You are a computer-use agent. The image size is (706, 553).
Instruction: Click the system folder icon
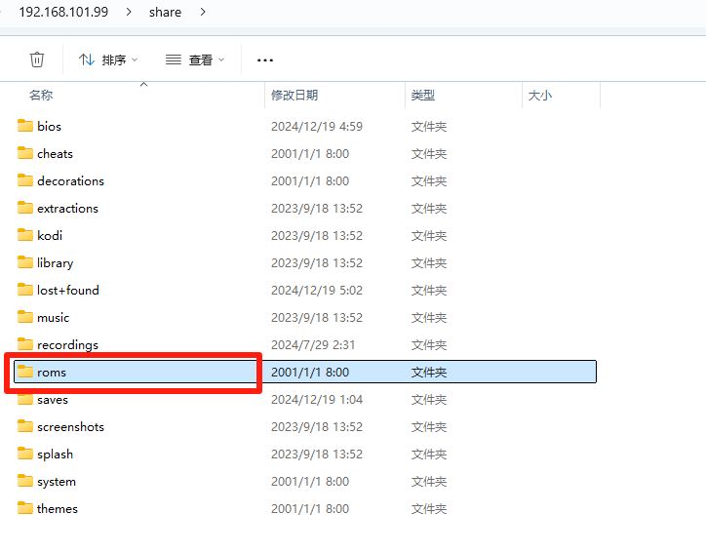[25, 481]
